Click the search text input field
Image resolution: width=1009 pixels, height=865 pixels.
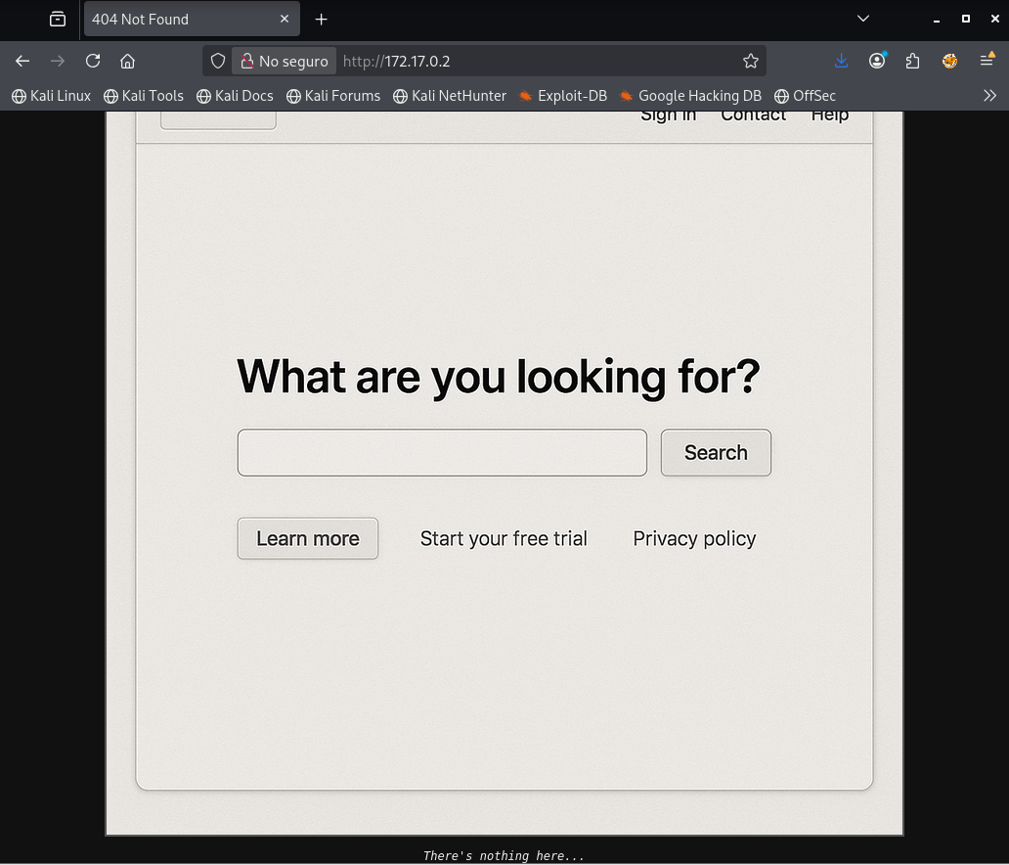tap(442, 453)
